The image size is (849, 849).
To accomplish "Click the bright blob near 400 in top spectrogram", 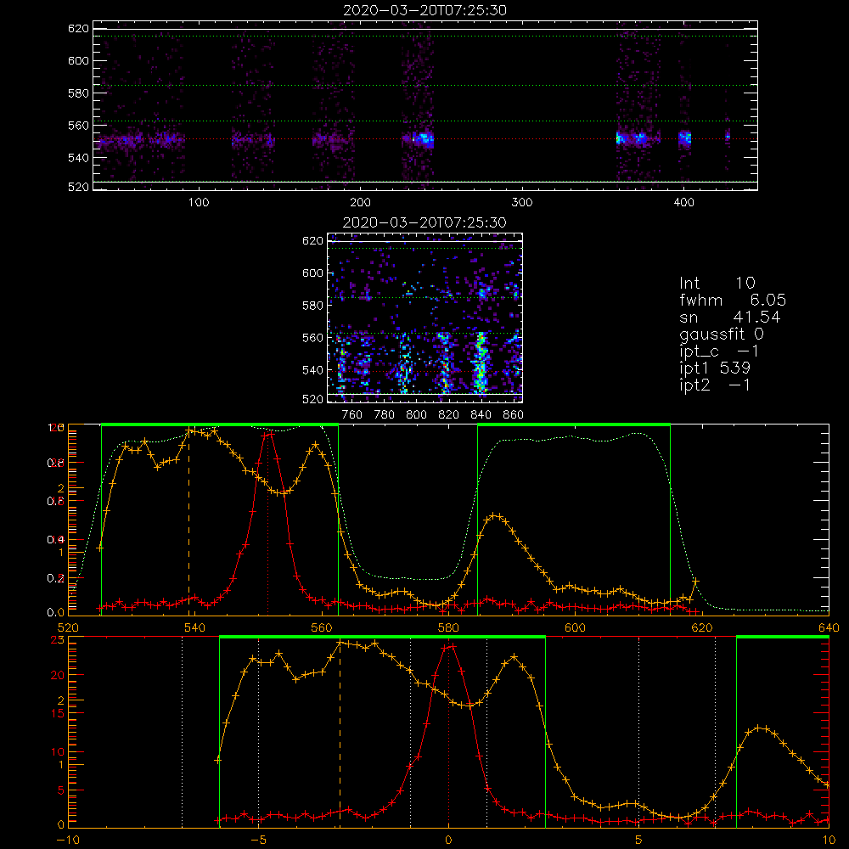I will tap(684, 138).
